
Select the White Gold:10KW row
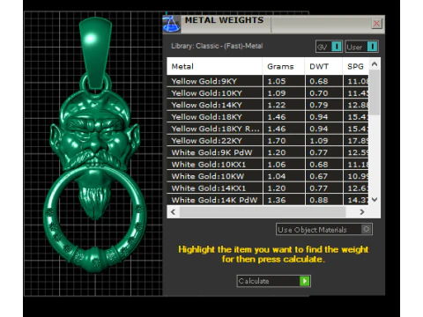click(268, 176)
